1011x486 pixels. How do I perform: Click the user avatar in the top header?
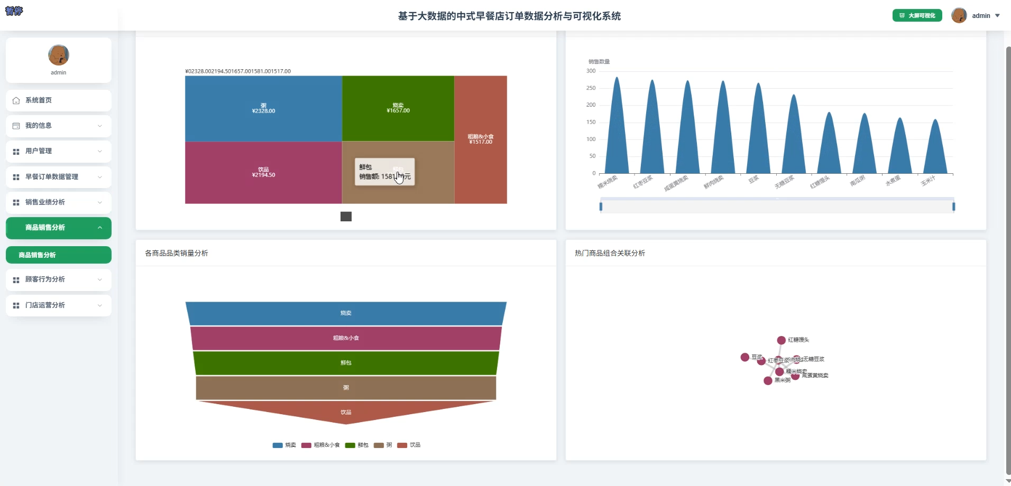959,15
